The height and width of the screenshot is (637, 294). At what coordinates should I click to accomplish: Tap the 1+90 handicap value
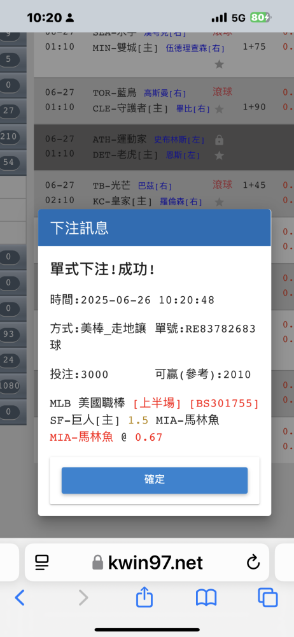coord(254,108)
